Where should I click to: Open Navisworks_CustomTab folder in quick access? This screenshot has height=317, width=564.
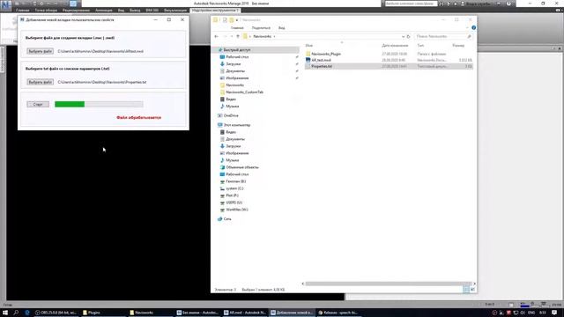(x=245, y=92)
